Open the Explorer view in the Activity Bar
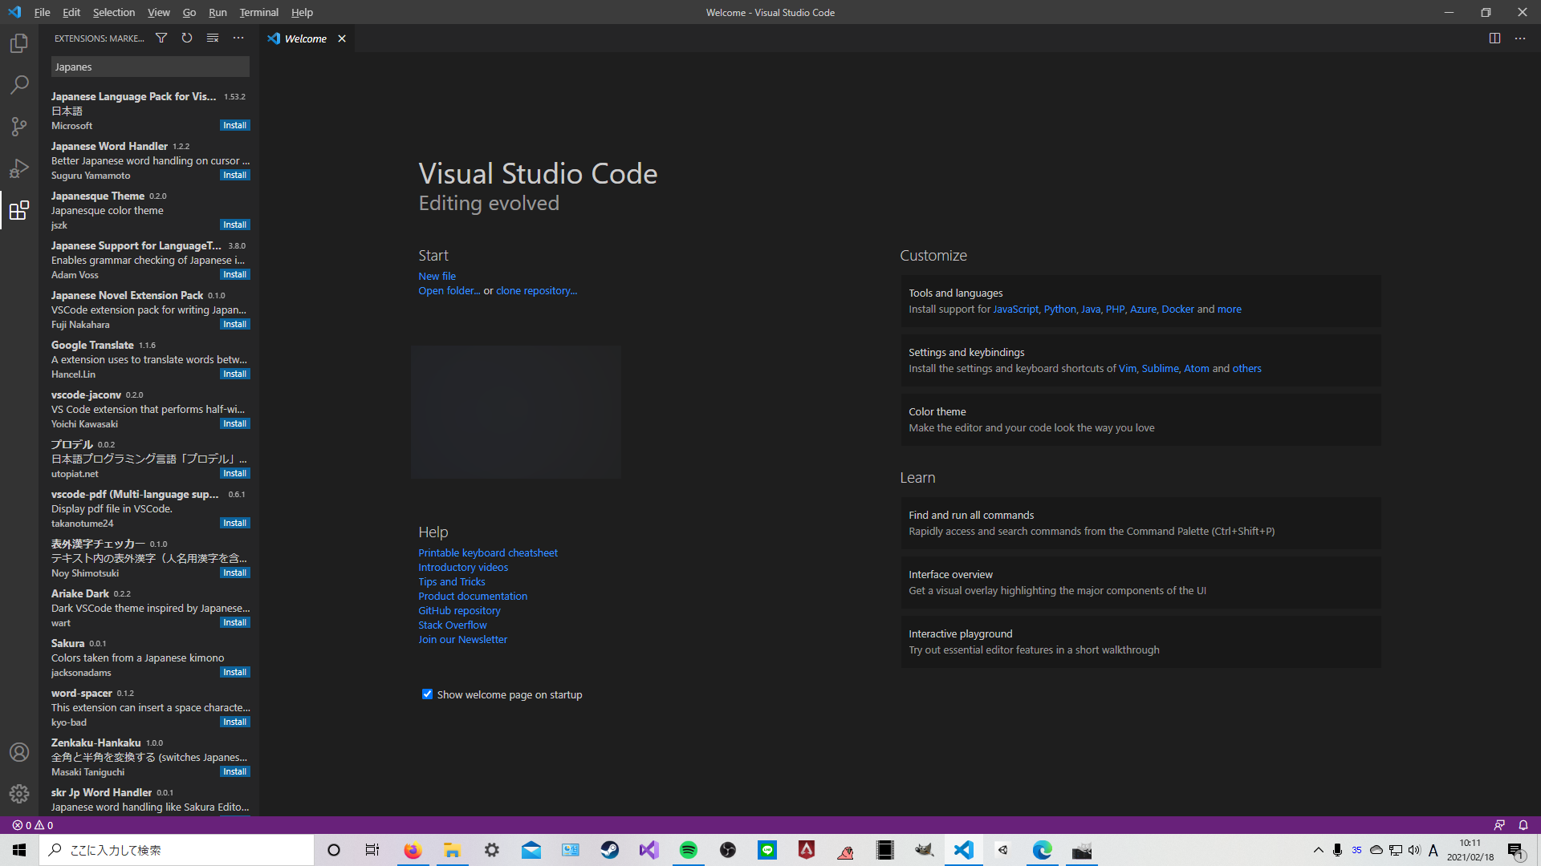The width and height of the screenshot is (1541, 866). click(x=19, y=43)
